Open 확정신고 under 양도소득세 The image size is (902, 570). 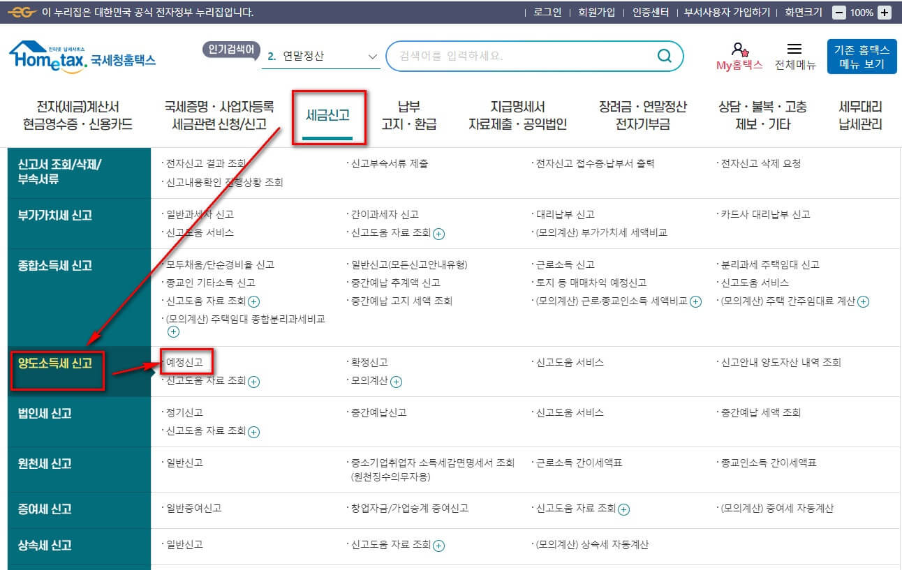pos(369,363)
